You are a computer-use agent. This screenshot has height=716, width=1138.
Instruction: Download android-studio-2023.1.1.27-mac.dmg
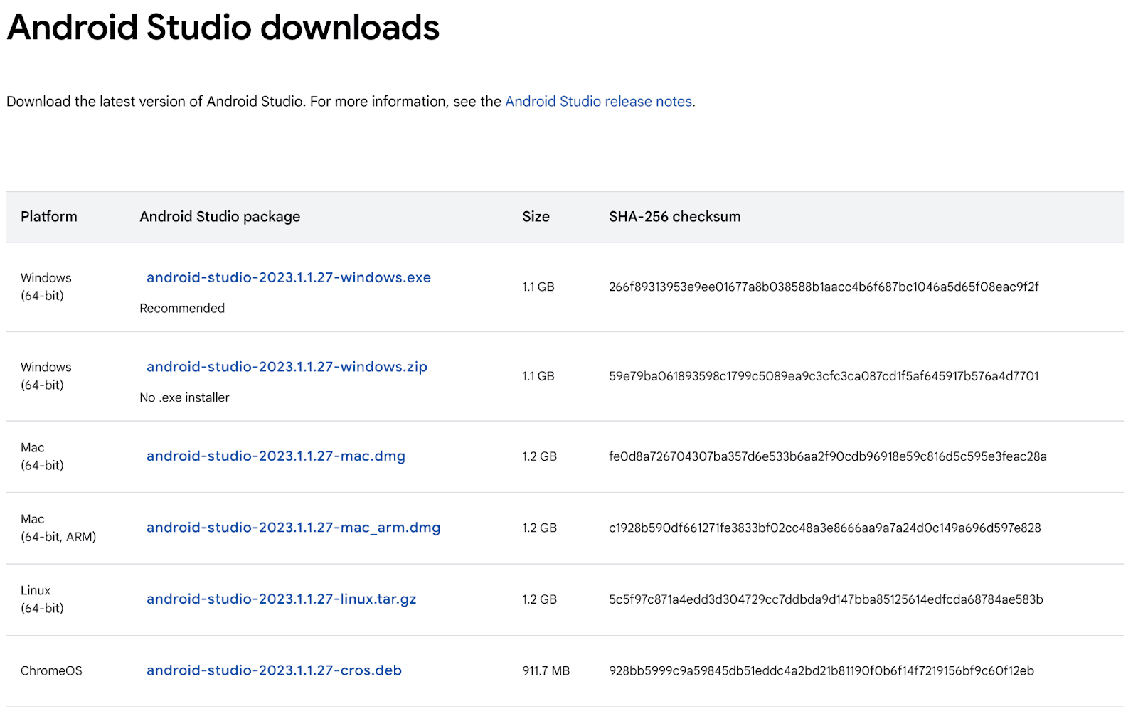[x=276, y=456]
